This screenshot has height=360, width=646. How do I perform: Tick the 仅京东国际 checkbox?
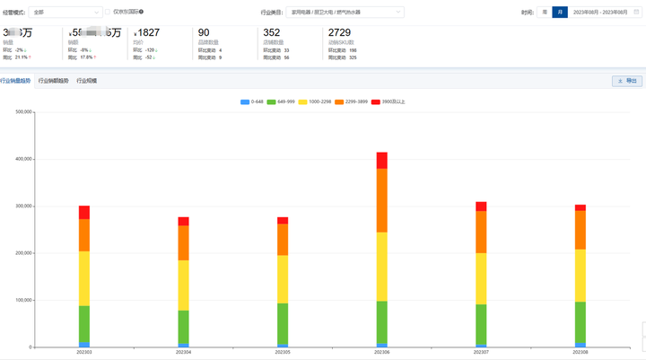click(108, 12)
